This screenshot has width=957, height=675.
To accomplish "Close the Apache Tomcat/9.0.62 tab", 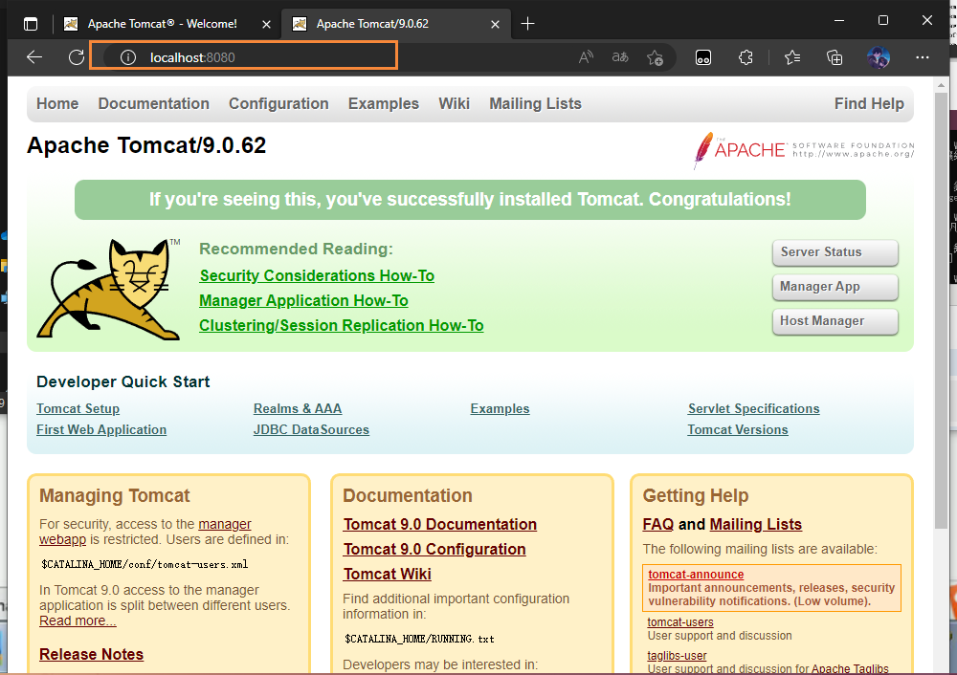I will 495,25.
